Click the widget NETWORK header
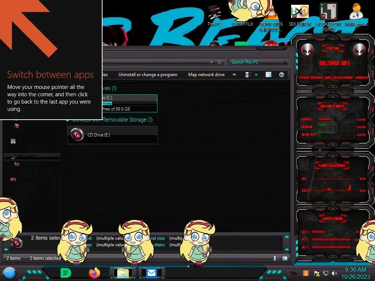The image size is (375, 281). [x=332, y=165]
